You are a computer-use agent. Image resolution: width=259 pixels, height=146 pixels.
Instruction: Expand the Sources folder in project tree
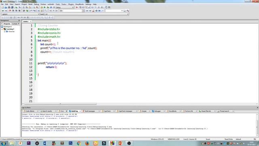point(4,32)
